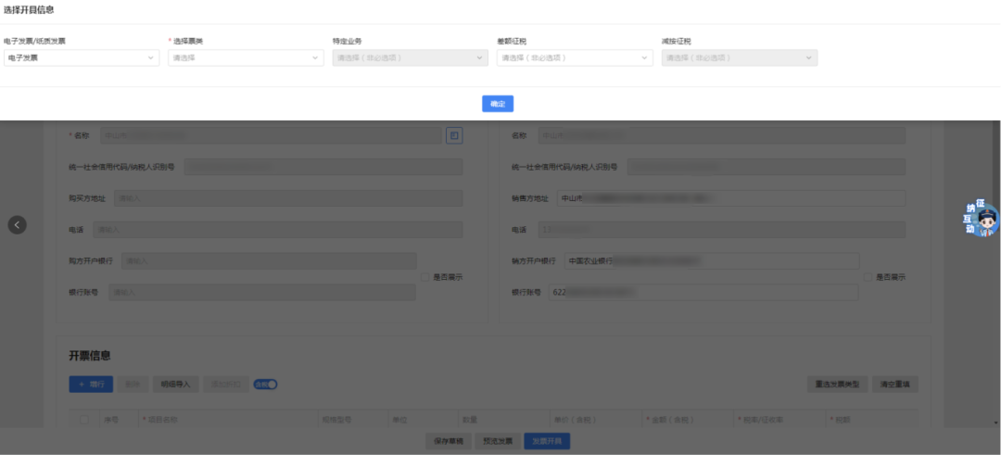Click the 保存草稿 save draft button

click(449, 441)
